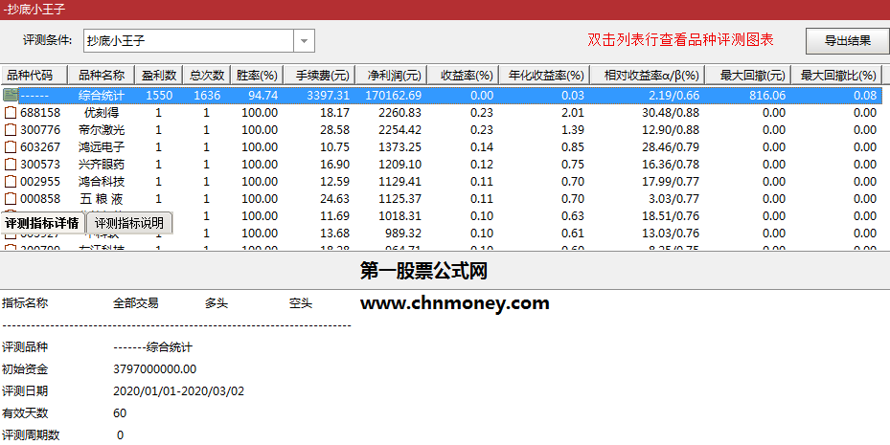Sort by 最大回撤(元) column header
890x445 pixels.
[748, 75]
